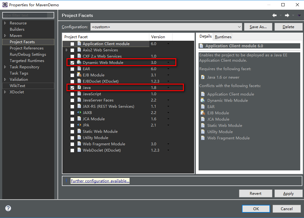Open the view menu triangle icon

click(x=299, y=15)
